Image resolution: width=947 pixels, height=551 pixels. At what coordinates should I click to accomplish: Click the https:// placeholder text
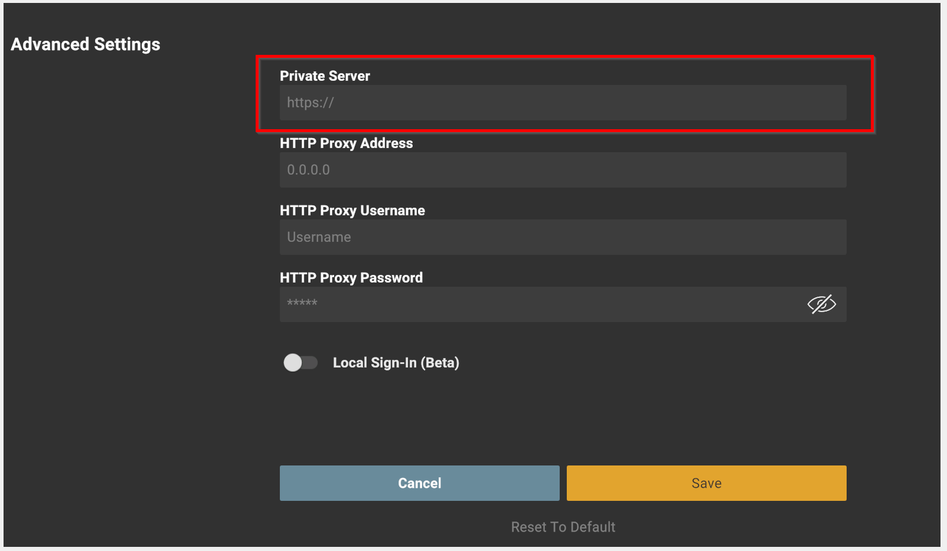pos(311,103)
